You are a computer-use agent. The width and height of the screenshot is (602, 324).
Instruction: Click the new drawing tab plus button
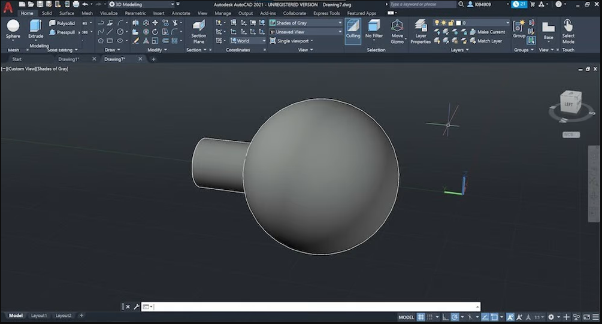click(153, 59)
